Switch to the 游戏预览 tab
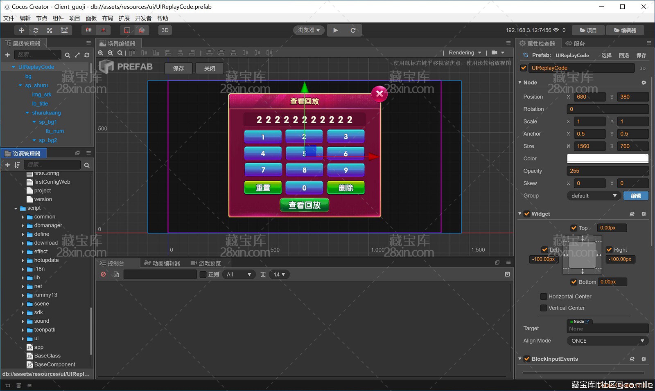Viewport: 655px width, 391px height. (x=206, y=263)
